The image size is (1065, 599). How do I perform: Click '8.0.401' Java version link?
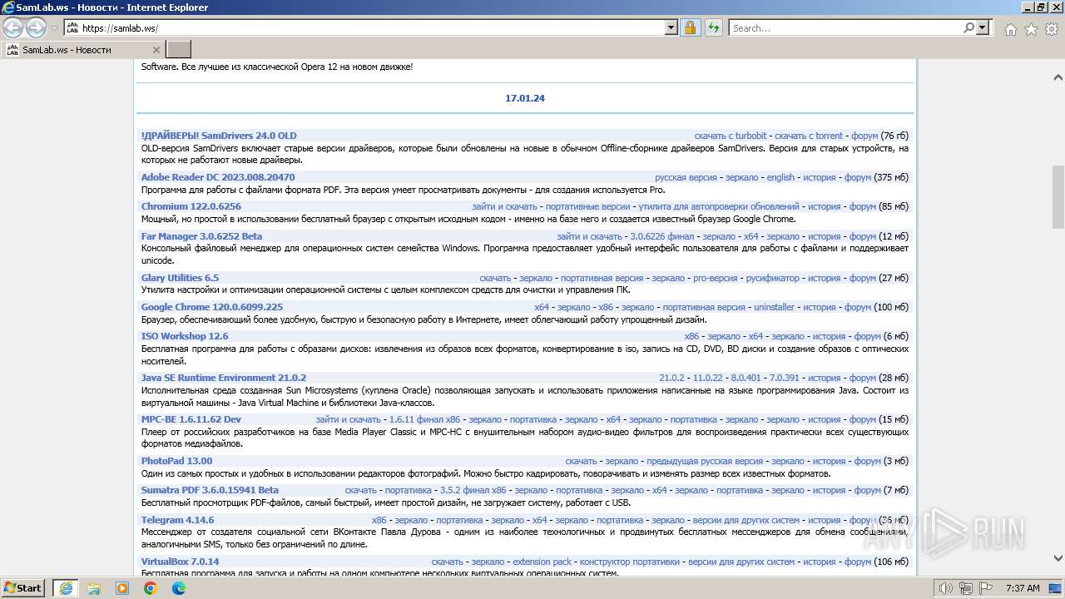click(x=746, y=378)
